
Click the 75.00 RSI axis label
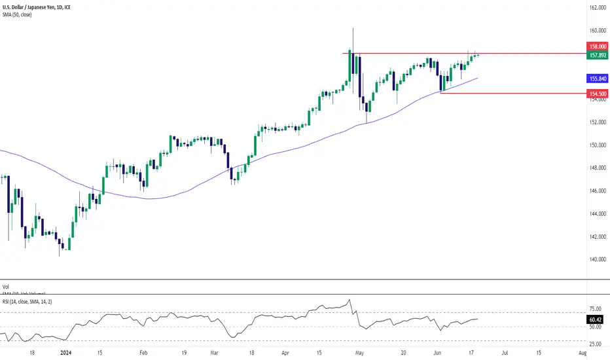(x=595, y=309)
